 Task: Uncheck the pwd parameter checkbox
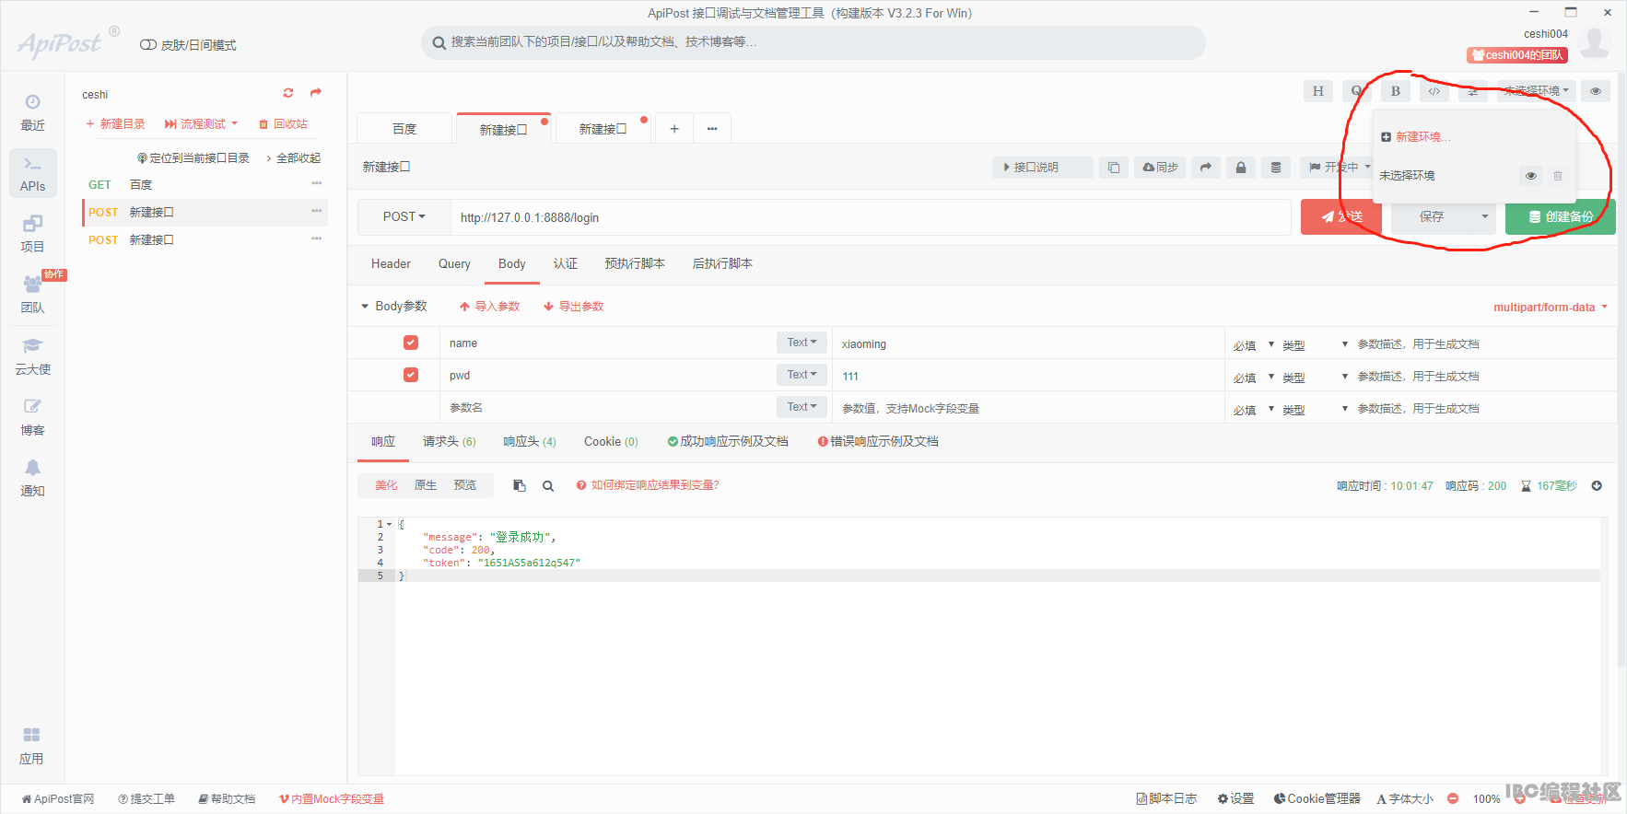click(411, 375)
